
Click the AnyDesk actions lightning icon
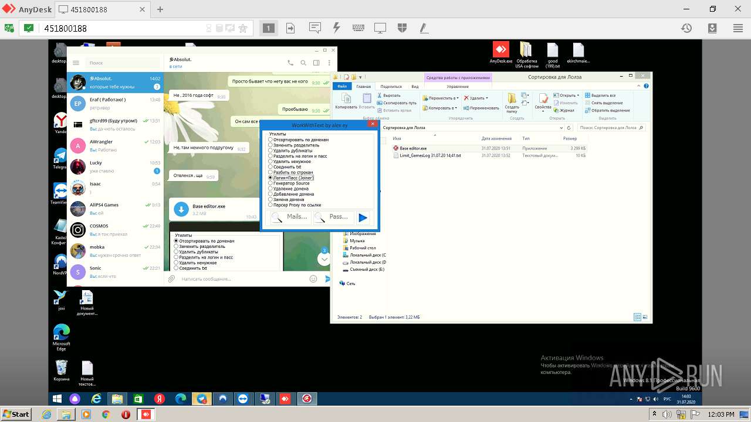pos(337,28)
